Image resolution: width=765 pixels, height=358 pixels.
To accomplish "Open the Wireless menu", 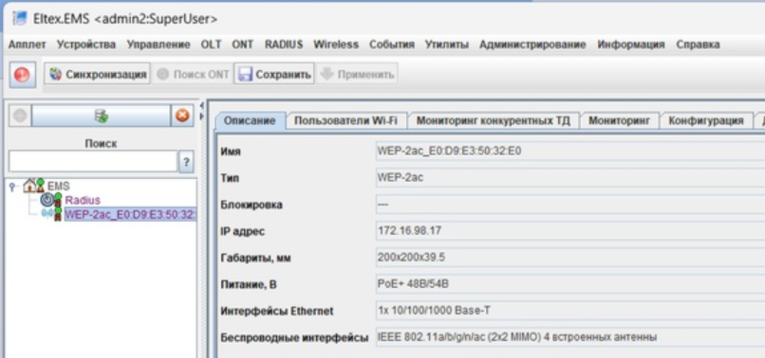I will point(336,45).
